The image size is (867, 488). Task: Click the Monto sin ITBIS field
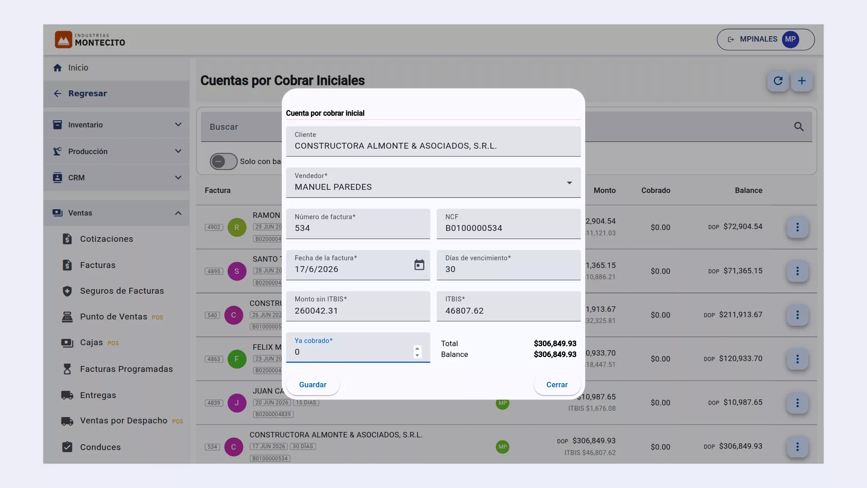tap(358, 306)
